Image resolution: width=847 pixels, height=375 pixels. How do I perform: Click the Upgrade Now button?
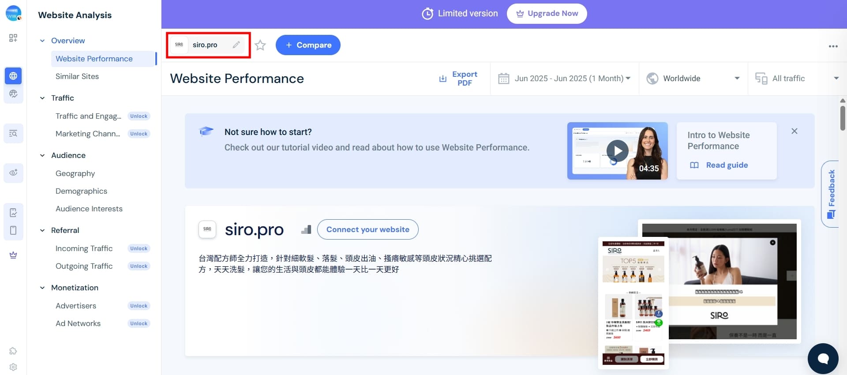pyautogui.click(x=547, y=14)
